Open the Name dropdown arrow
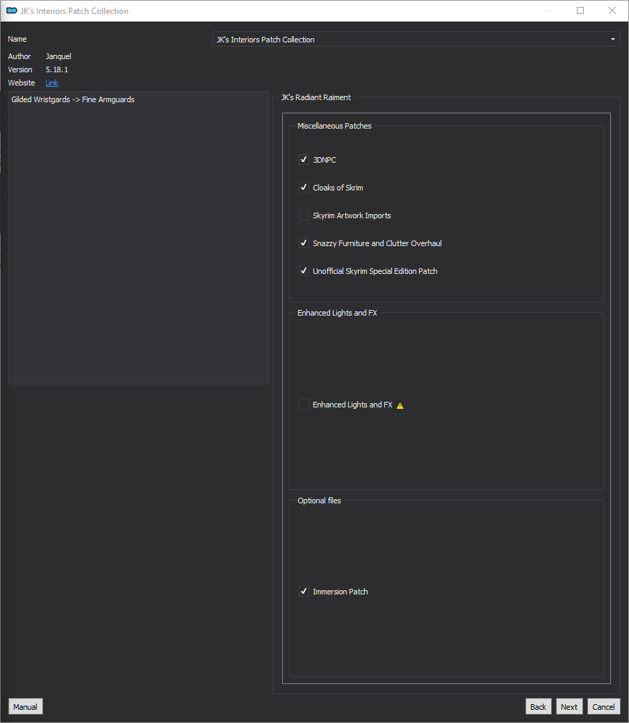Screen dimensions: 629x723 [x=613, y=39]
